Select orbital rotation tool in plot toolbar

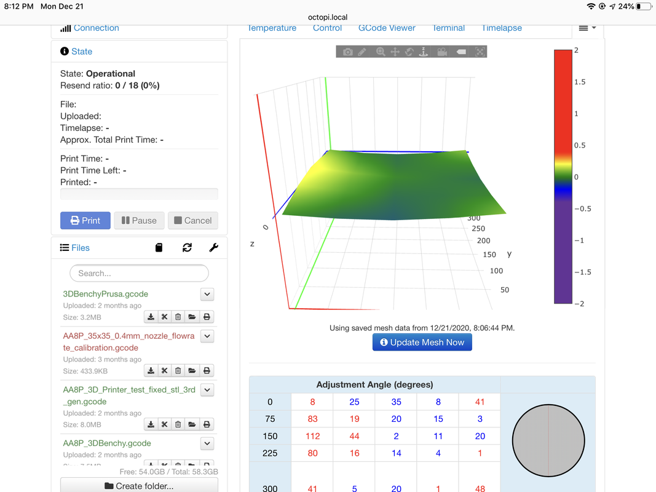point(409,52)
